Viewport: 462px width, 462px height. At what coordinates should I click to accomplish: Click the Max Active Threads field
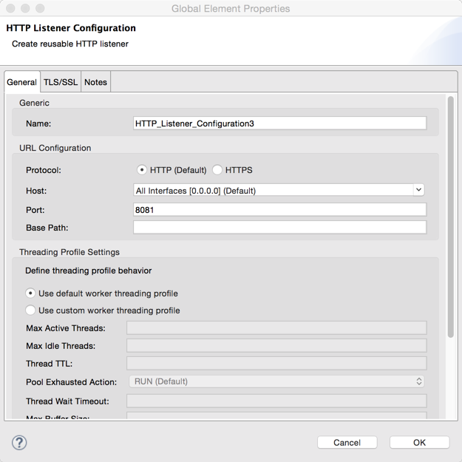276,328
